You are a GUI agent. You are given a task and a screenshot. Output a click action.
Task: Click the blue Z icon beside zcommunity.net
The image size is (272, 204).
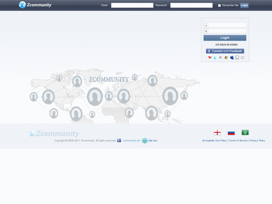(x=119, y=140)
